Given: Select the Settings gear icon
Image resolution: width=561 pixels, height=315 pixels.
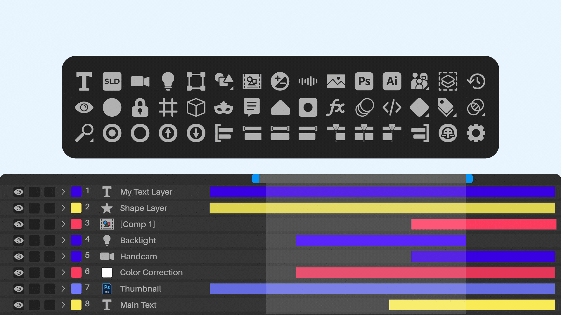Looking at the screenshot, I should [475, 134].
